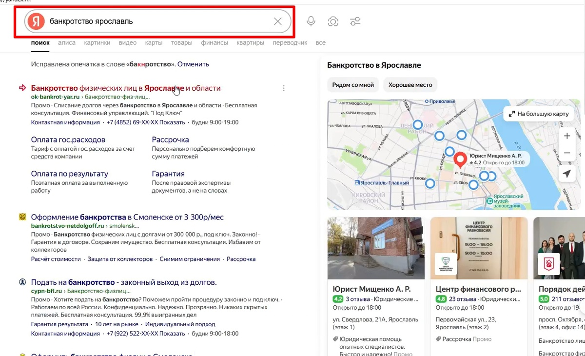The height and width of the screenshot is (356, 585).
Task: Open options menu for ok-bankrot-yar.ru result
Action: pos(284,88)
